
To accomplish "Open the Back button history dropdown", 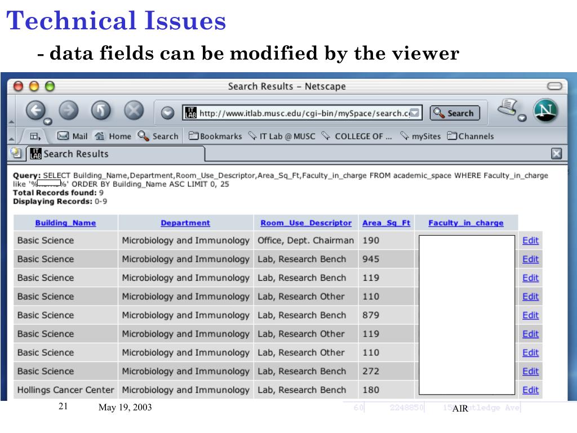I will click(48, 122).
